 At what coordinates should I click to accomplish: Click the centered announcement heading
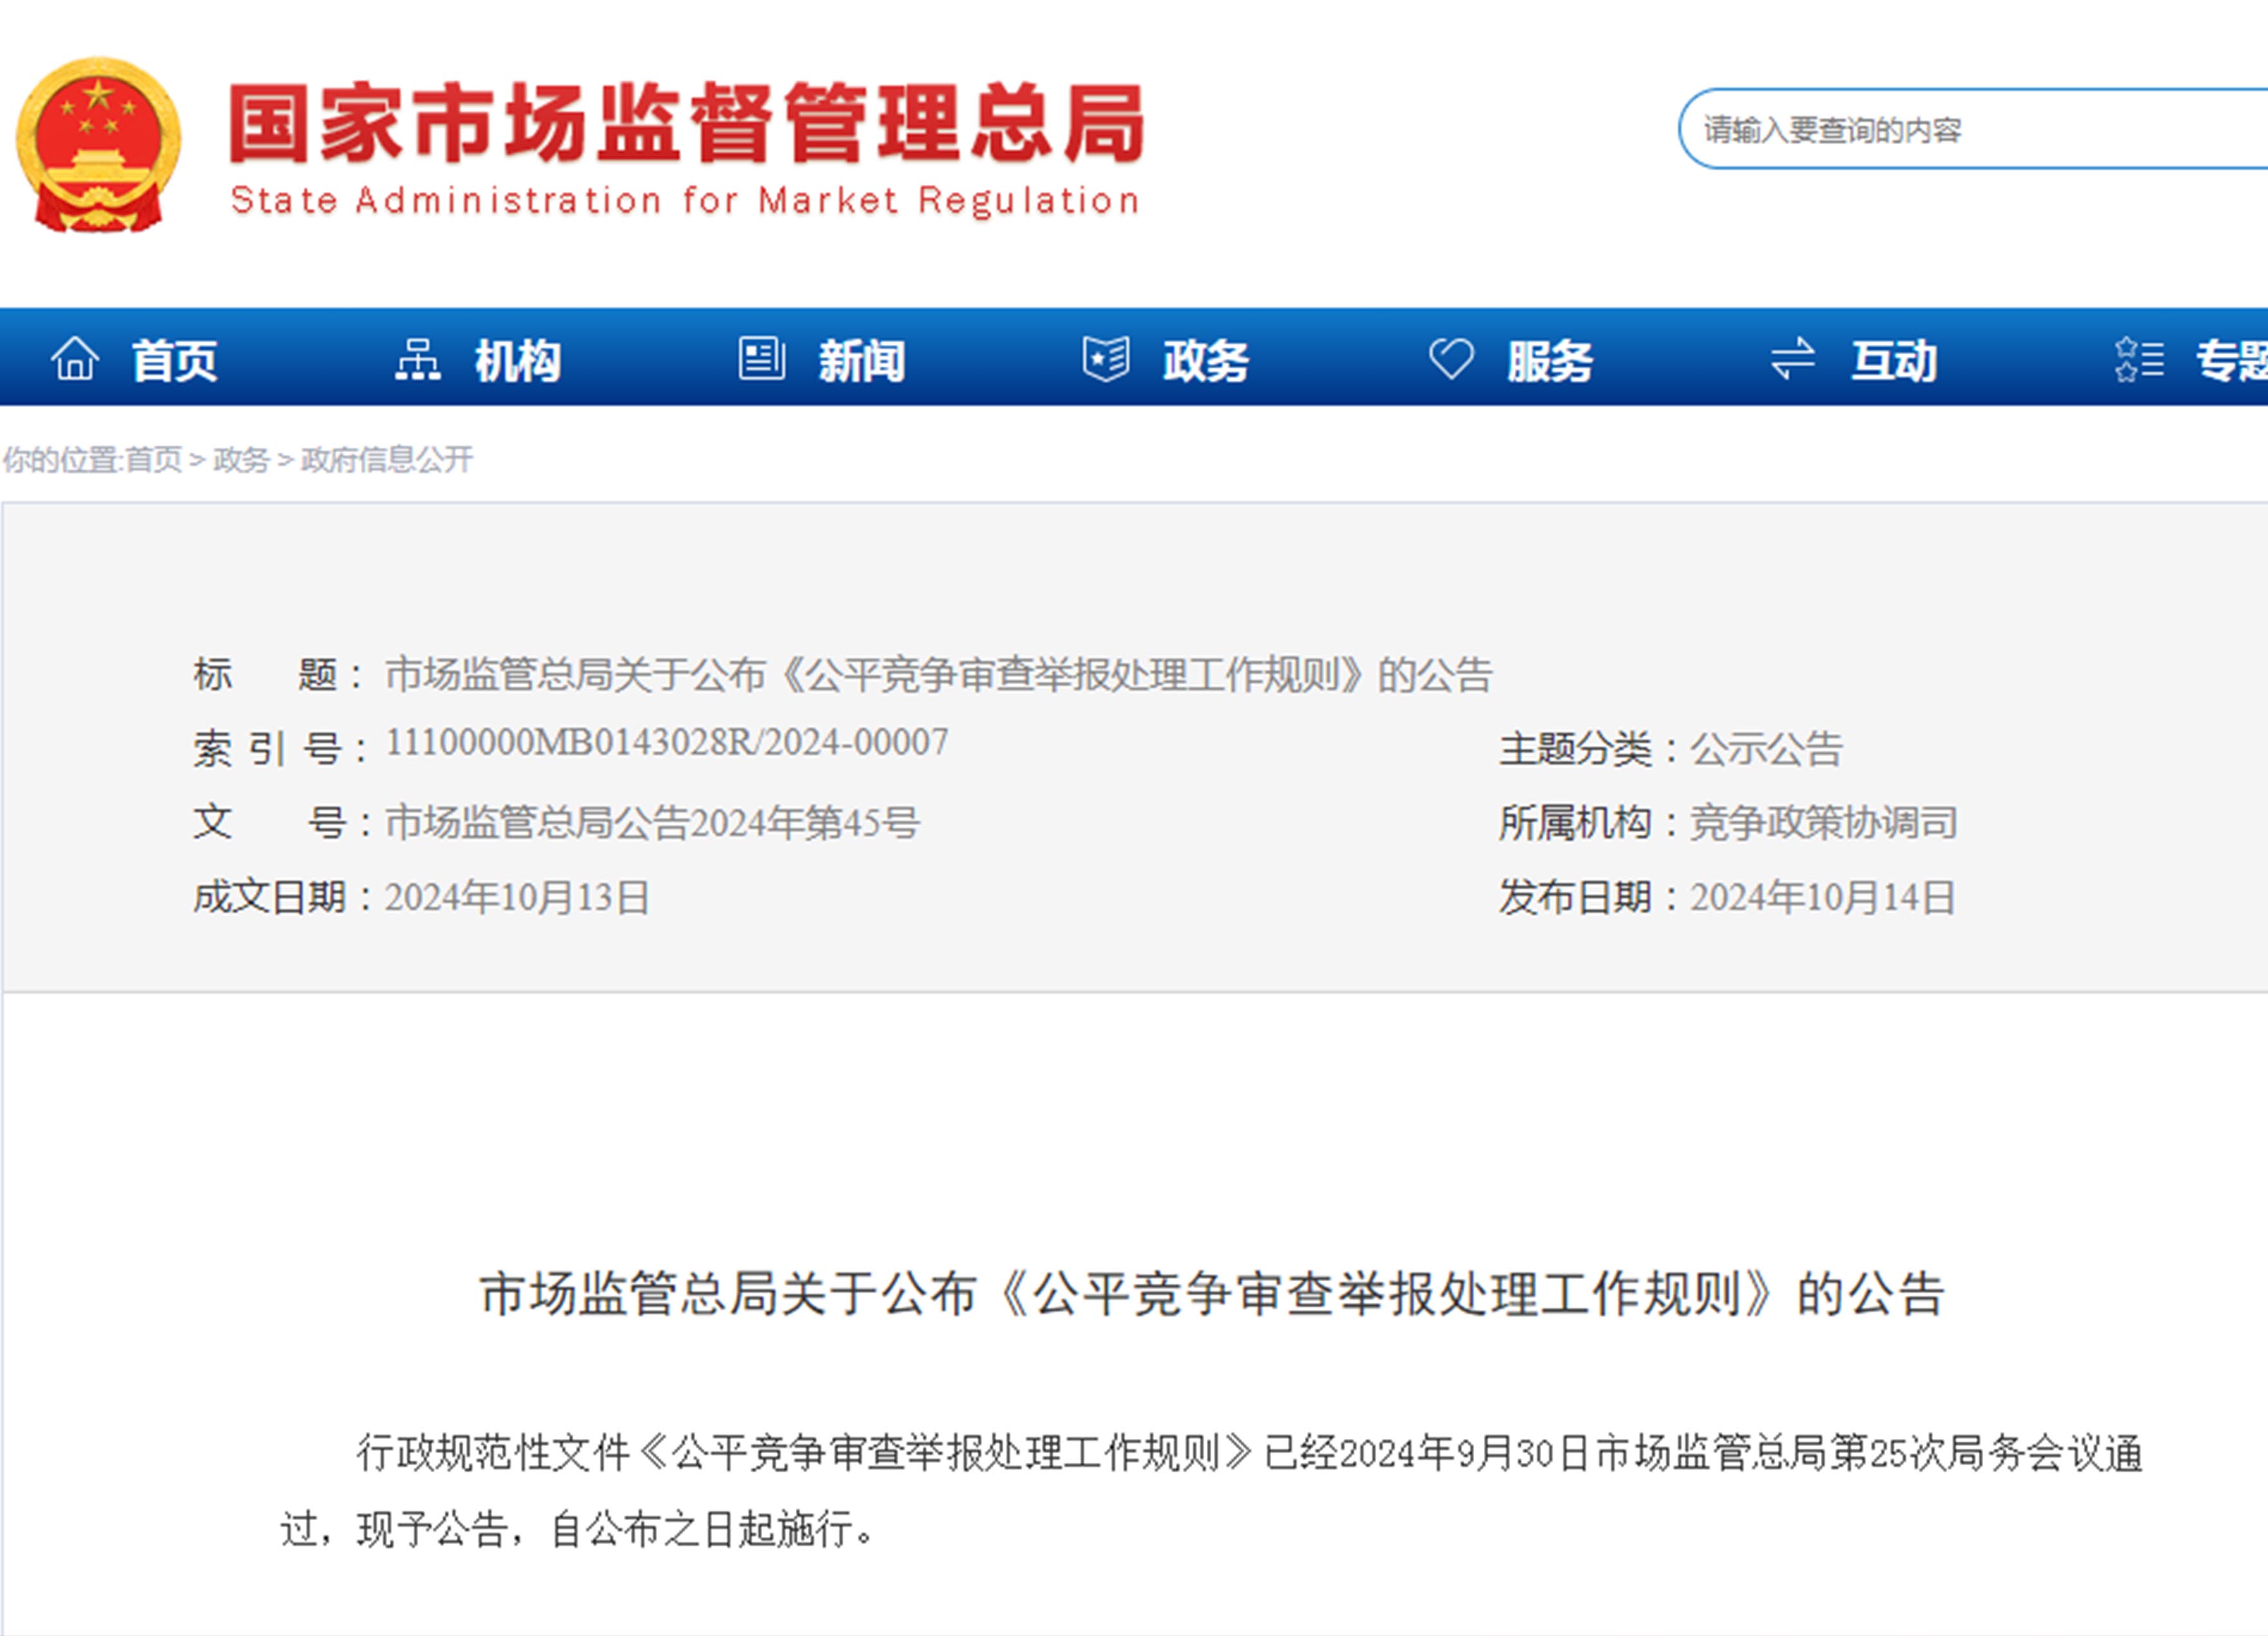(1212, 1293)
